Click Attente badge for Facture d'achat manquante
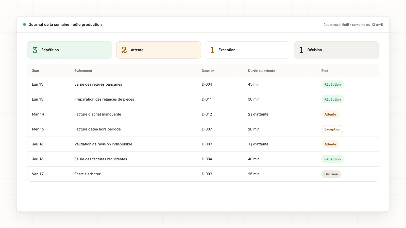406x228 pixels. 330,114
